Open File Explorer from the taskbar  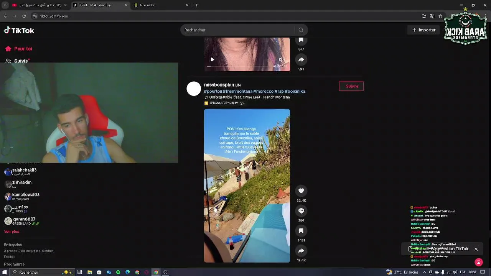(89, 272)
